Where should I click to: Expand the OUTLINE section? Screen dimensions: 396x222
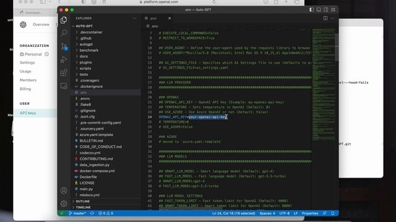[x=82, y=202]
